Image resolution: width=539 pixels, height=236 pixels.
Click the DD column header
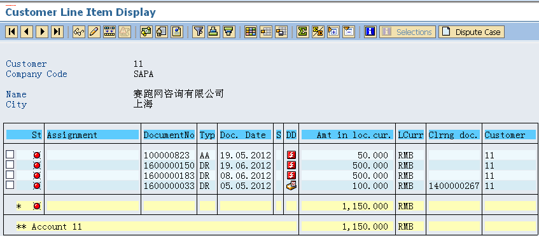pos(291,135)
